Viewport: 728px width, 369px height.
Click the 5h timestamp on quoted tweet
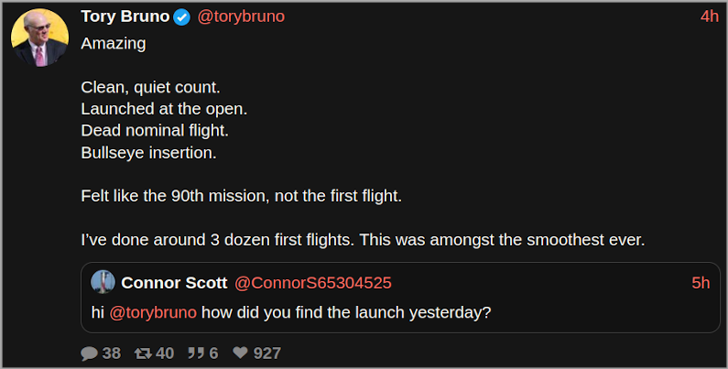tap(700, 283)
